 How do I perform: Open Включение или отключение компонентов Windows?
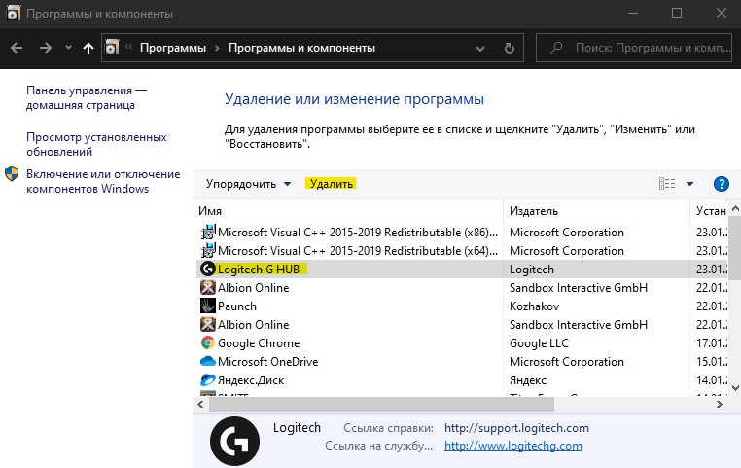pyautogui.click(x=103, y=182)
